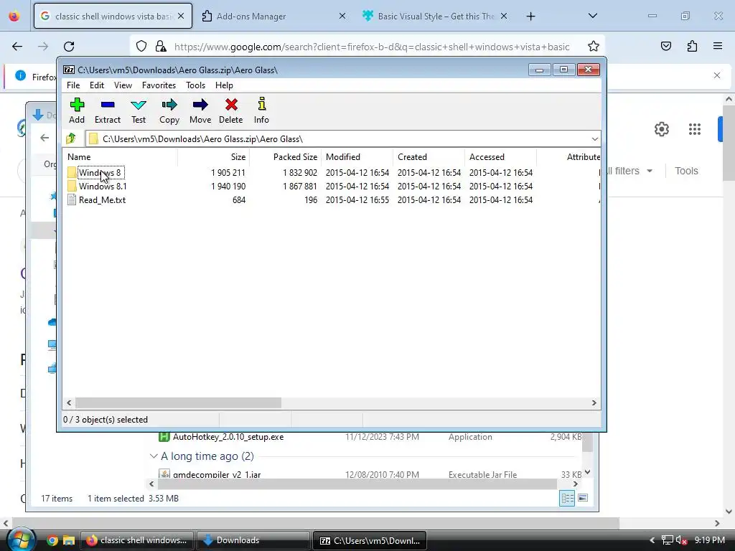Click the muted volume tray icon
Screen dimensions: 735x551
681,540
